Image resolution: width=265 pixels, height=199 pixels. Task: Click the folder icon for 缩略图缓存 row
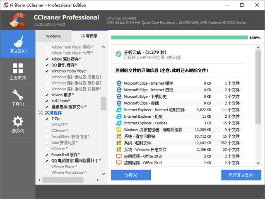click(119, 130)
